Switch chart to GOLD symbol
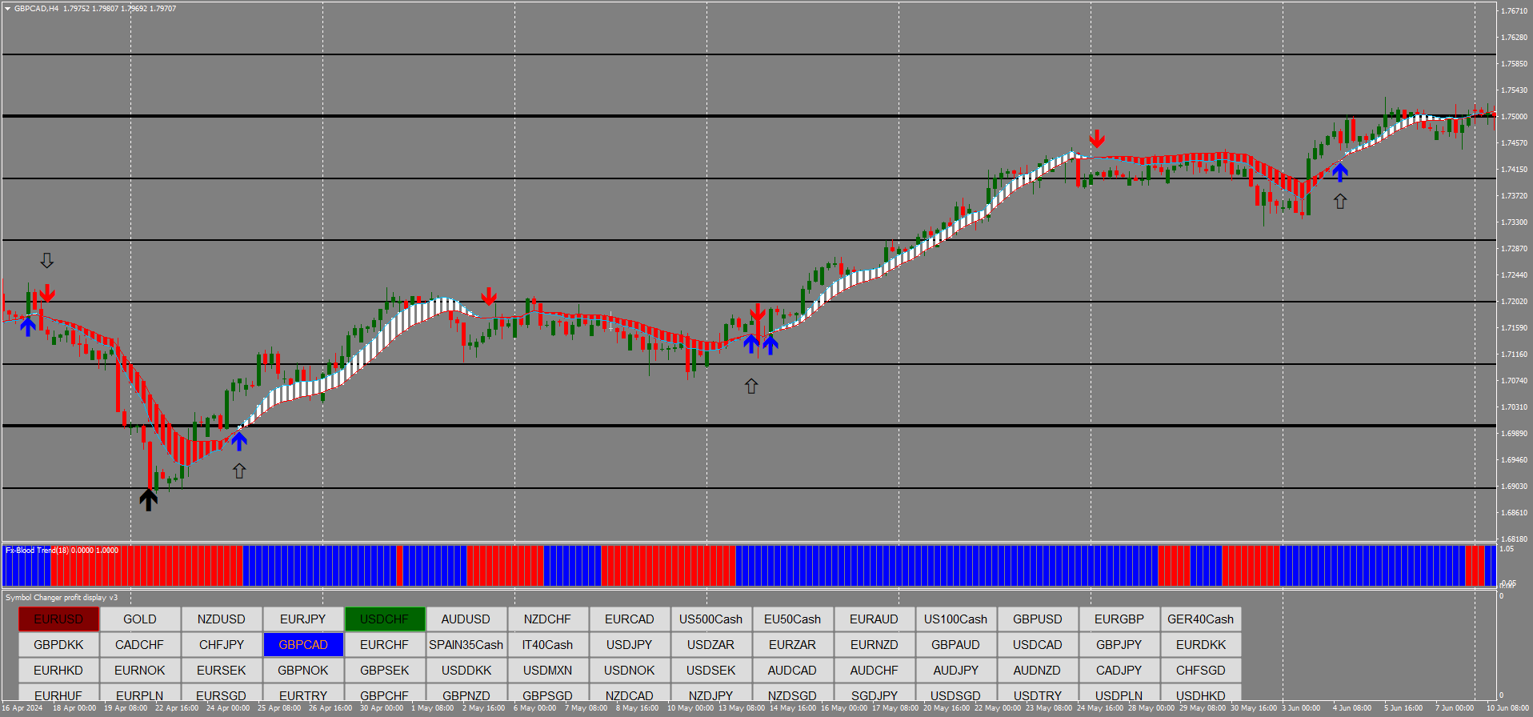This screenshot has height=717, width=1533. pyautogui.click(x=140, y=619)
